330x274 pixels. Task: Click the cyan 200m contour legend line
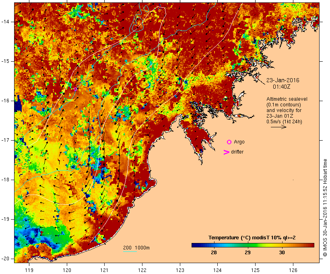(130, 251)
